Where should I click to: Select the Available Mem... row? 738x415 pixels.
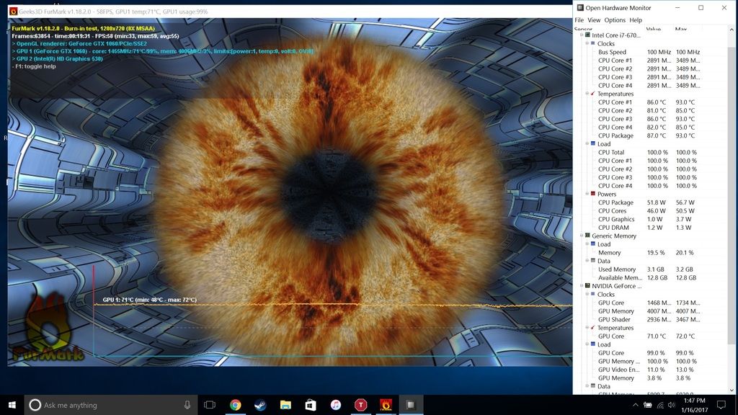tap(650, 277)
